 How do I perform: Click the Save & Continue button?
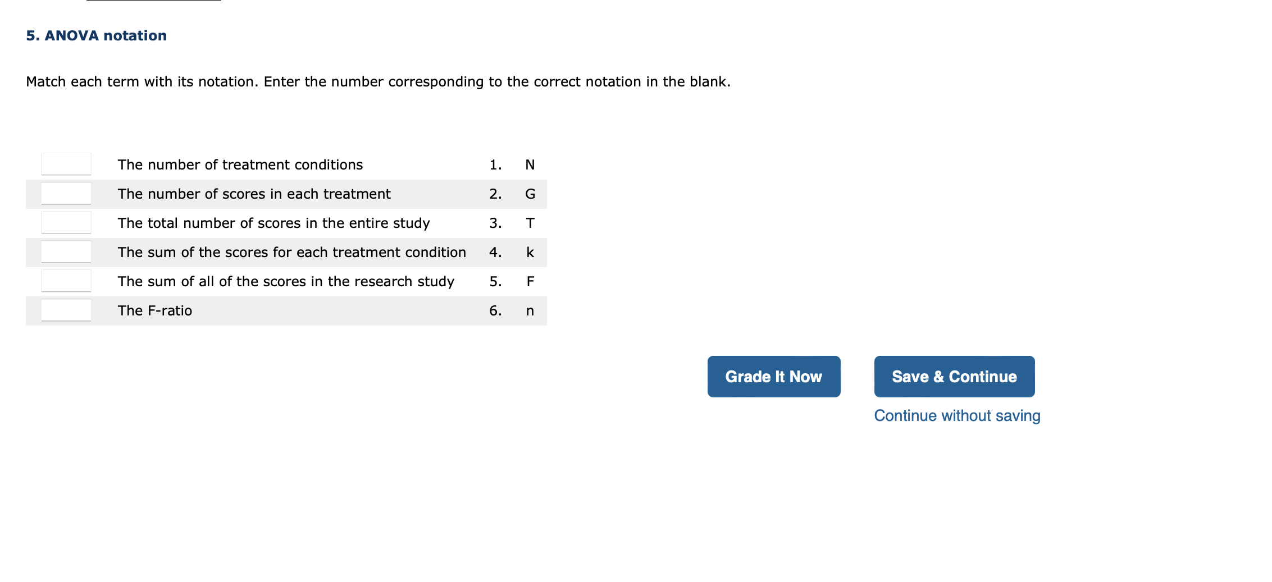pyautogui.click(x=954, y=376)
